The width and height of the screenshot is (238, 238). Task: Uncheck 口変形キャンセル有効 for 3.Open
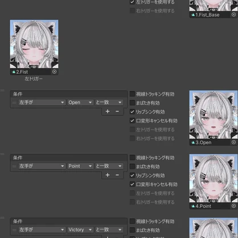coord(132,121)
